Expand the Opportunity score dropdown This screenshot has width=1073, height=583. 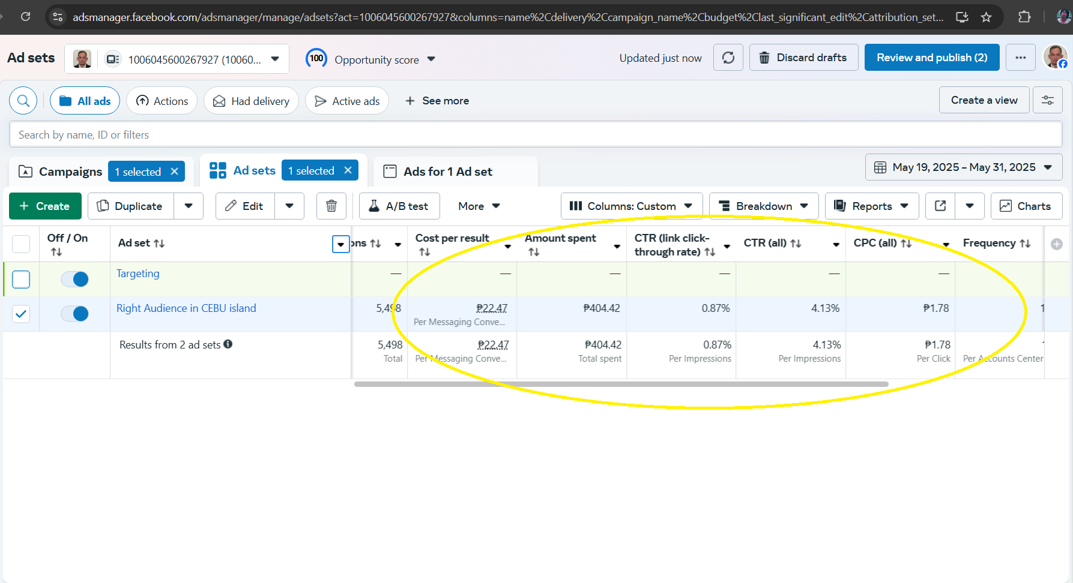[431, 59]
